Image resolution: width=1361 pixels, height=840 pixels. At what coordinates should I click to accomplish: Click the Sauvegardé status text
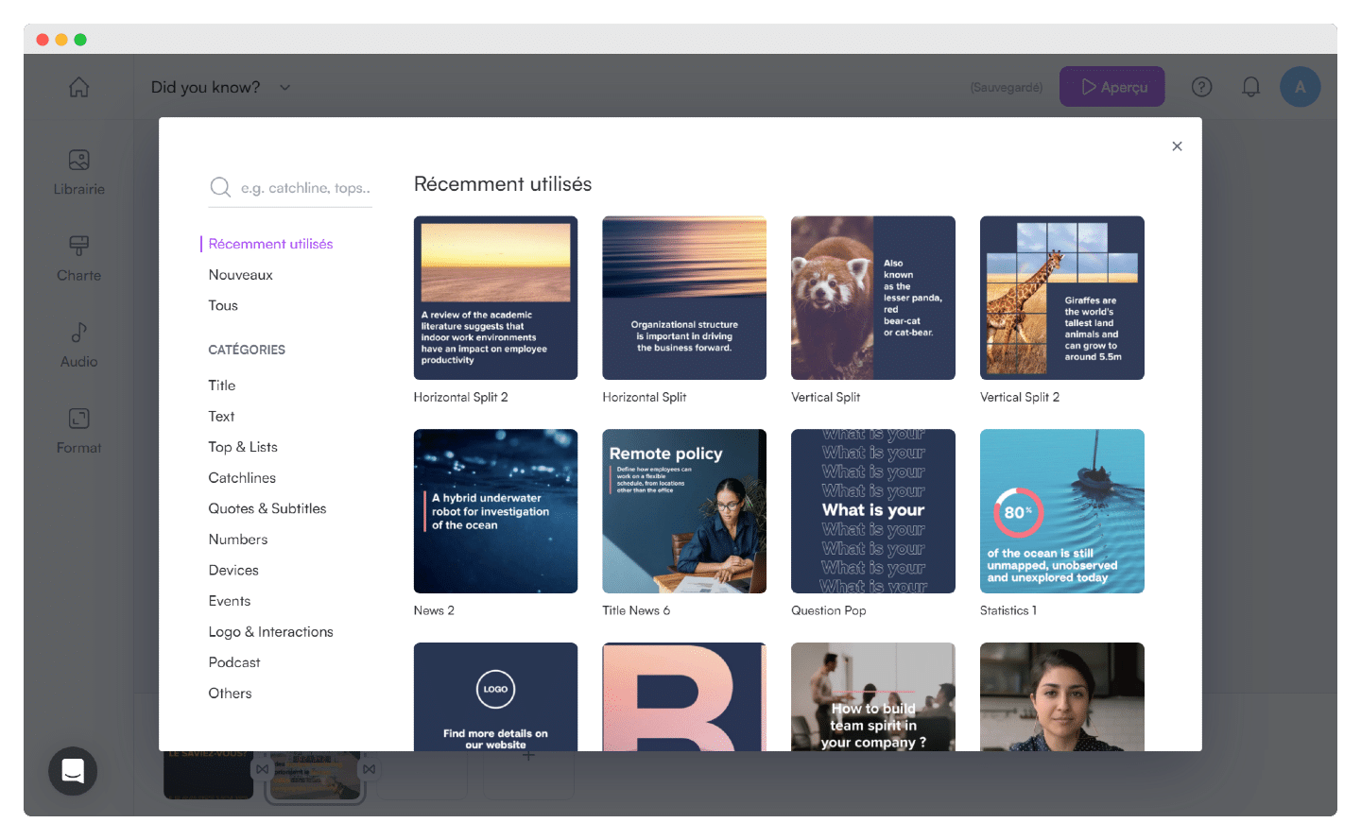coord(1007,87)
